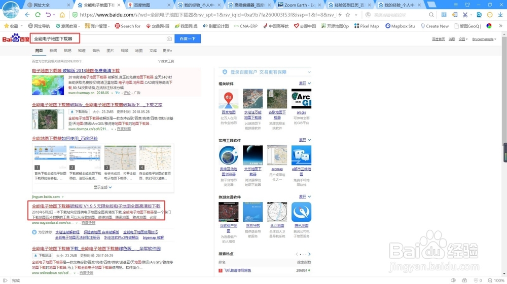Click the purple undo-close icon
Viewport: 507px width, 284px height.
49,15
